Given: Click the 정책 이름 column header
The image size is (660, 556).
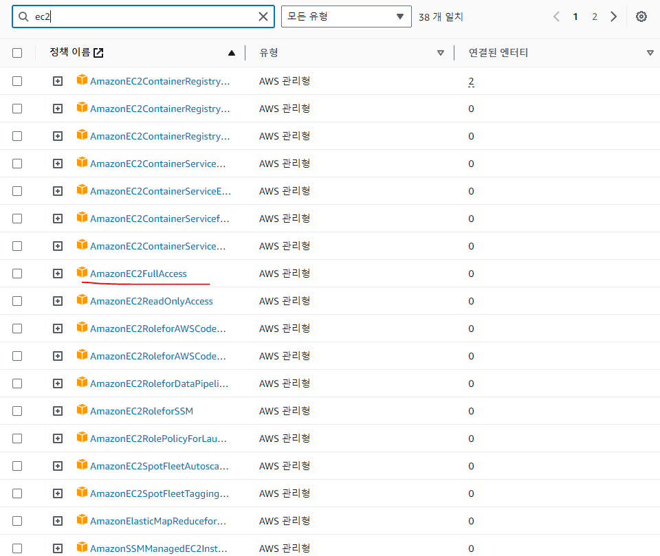Looking at the screenshot, I should (70, 52).
